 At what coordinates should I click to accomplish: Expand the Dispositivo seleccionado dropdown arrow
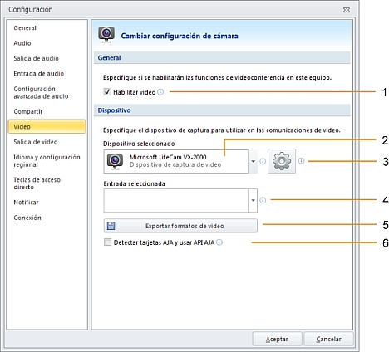click(x=253, y=161)
